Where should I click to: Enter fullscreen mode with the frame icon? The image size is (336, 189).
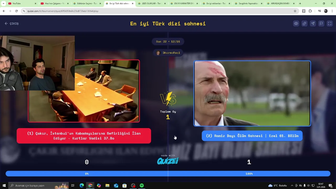(x=330, y=23)
